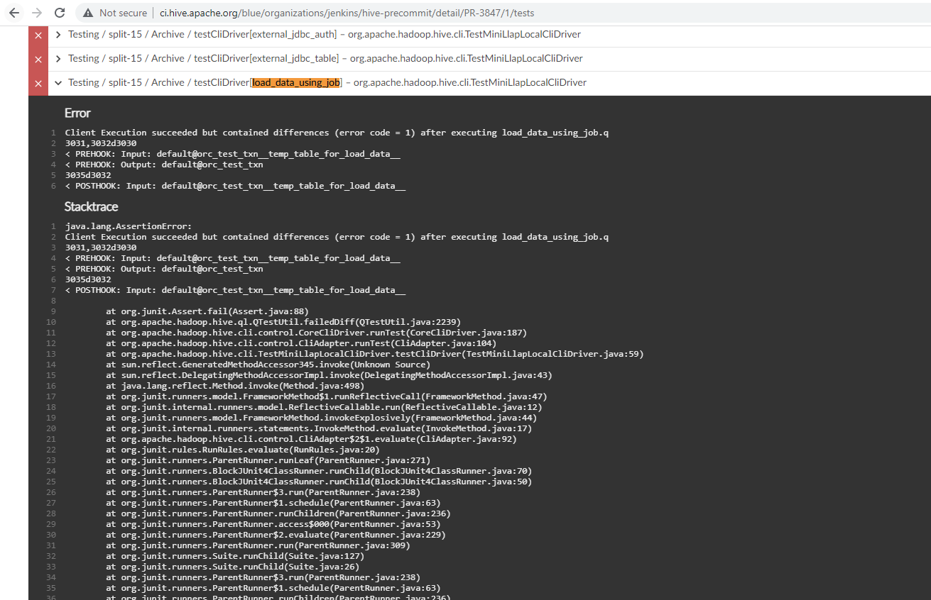
Task: Click the Not secure warning icon
Action: (x=88, y=13)
